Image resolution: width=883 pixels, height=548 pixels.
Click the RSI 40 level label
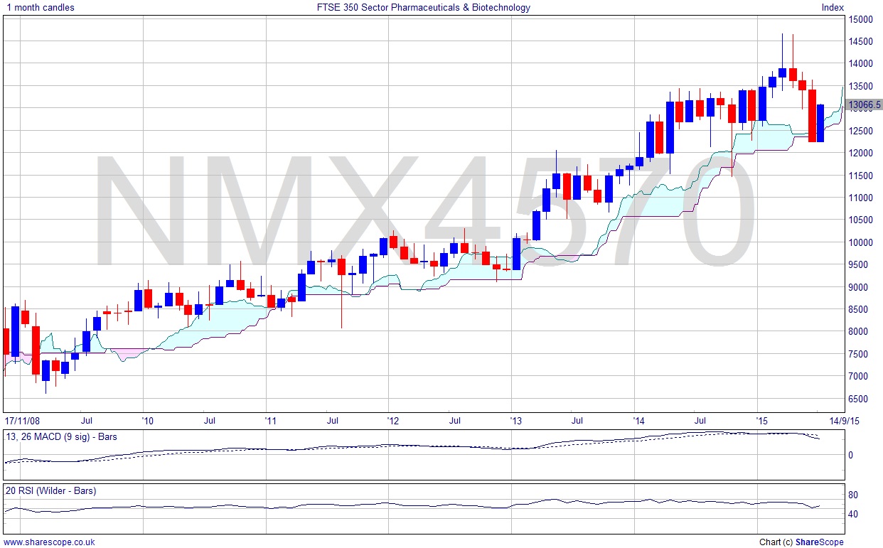pyautogui.click(x=855, y=514)
